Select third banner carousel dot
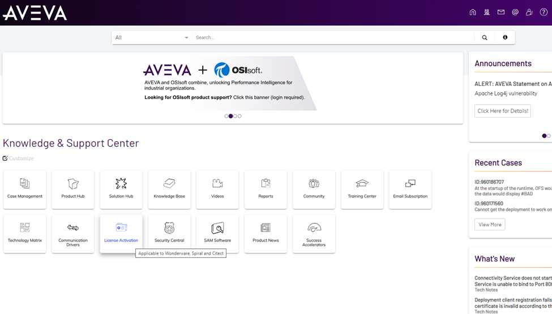The width and height of the screenshot is (552, 314). pyautogui.click(x=235, y=116)
